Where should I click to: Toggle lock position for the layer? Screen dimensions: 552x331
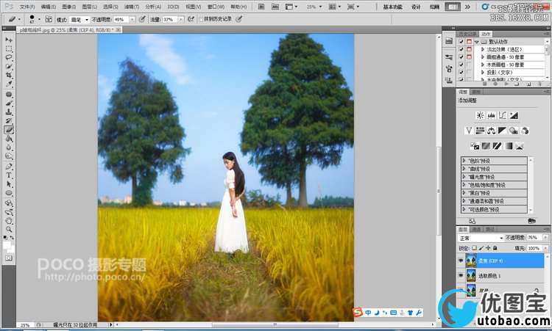488,248
